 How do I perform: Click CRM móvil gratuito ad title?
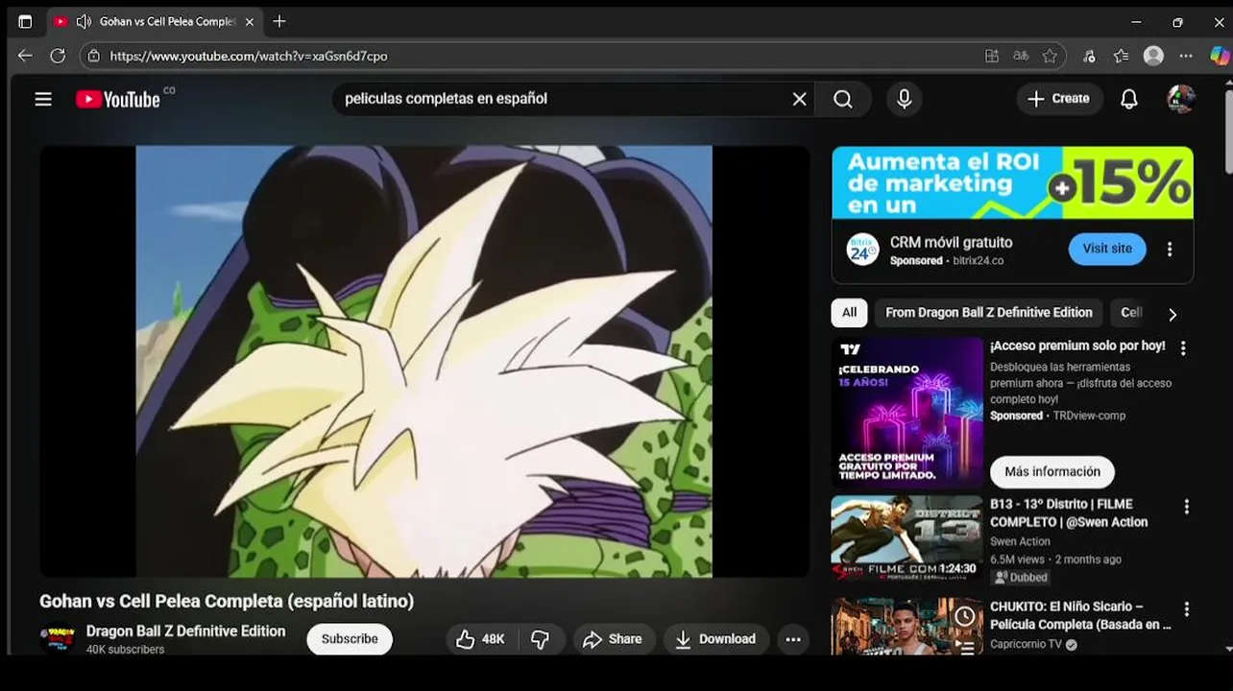click(951, 243)
